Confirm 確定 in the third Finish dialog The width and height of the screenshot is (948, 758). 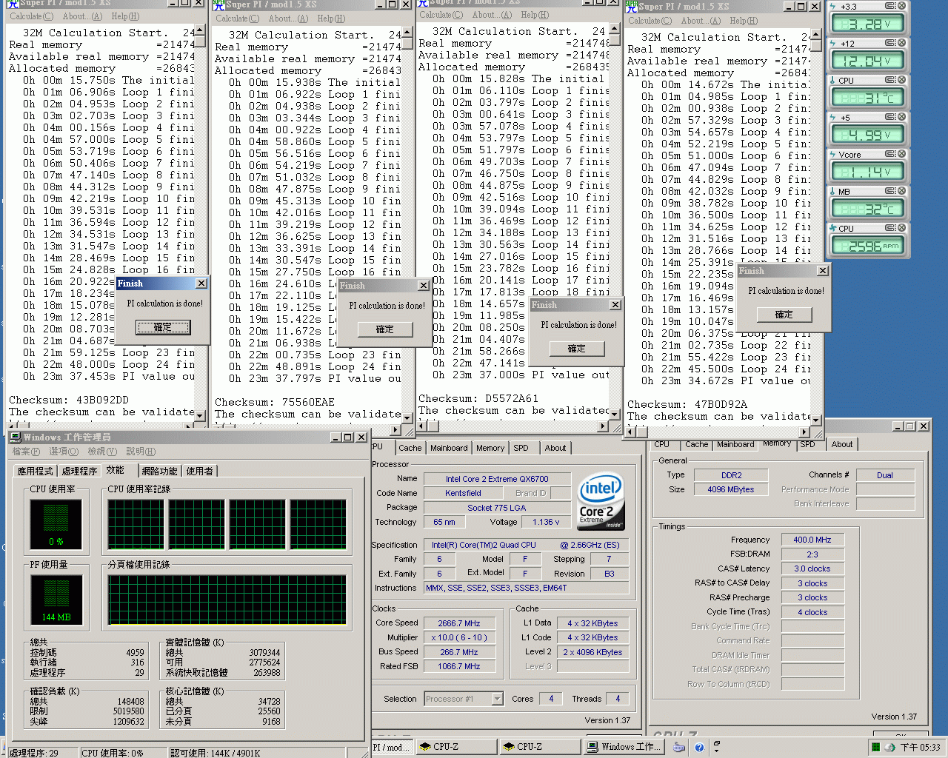click(x=577, y=349)
